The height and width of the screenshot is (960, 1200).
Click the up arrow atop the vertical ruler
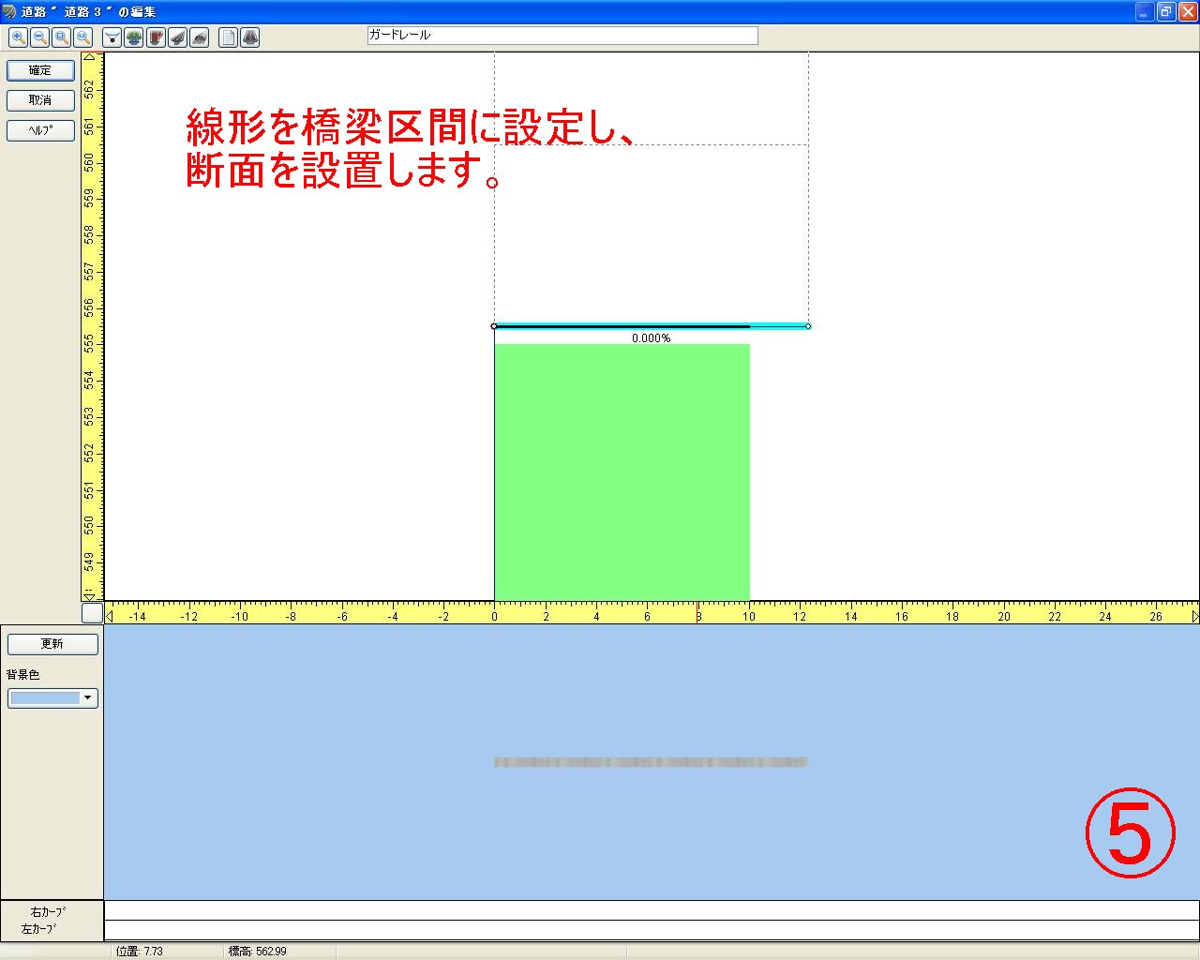pyautogui.click(x=90, y=58)
